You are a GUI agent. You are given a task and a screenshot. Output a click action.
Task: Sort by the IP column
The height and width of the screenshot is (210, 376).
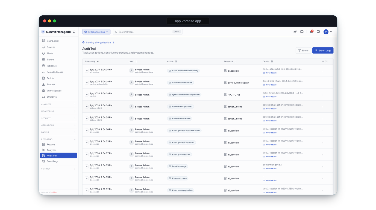tap(325, 62)
